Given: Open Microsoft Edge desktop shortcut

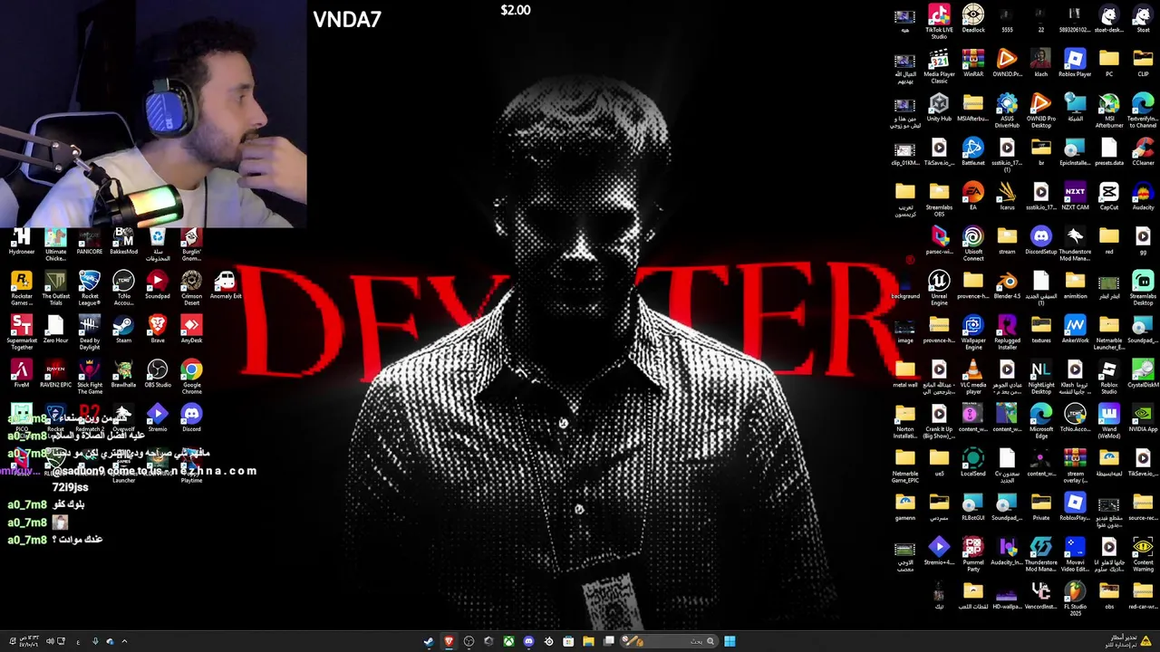Looking at the screenshot, I should [x=1041, y=421].
